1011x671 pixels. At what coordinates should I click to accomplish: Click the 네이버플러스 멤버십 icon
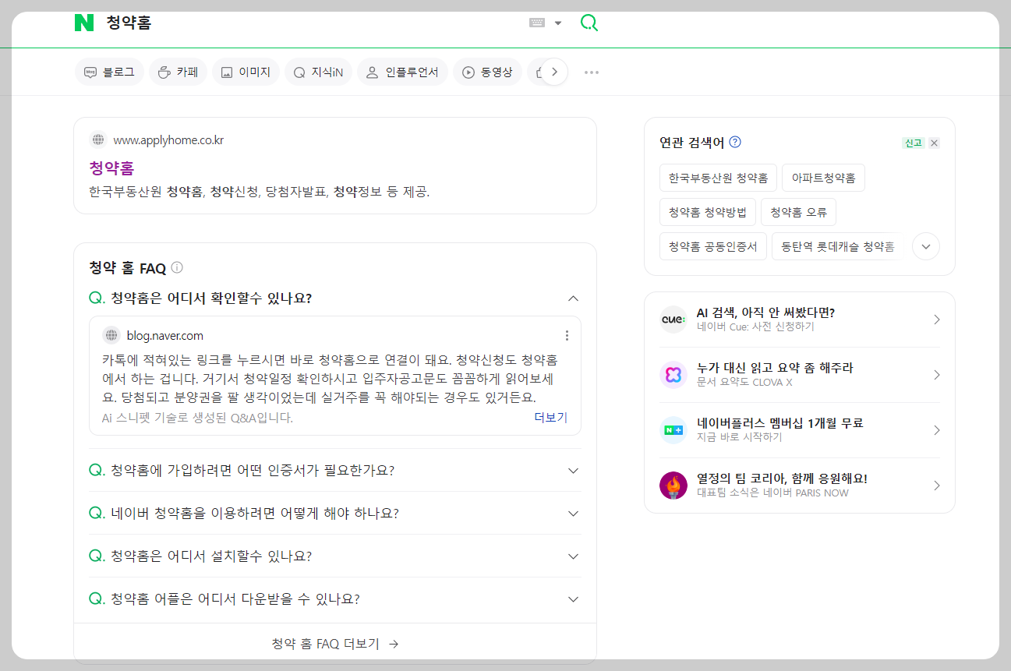click(673, 429)
